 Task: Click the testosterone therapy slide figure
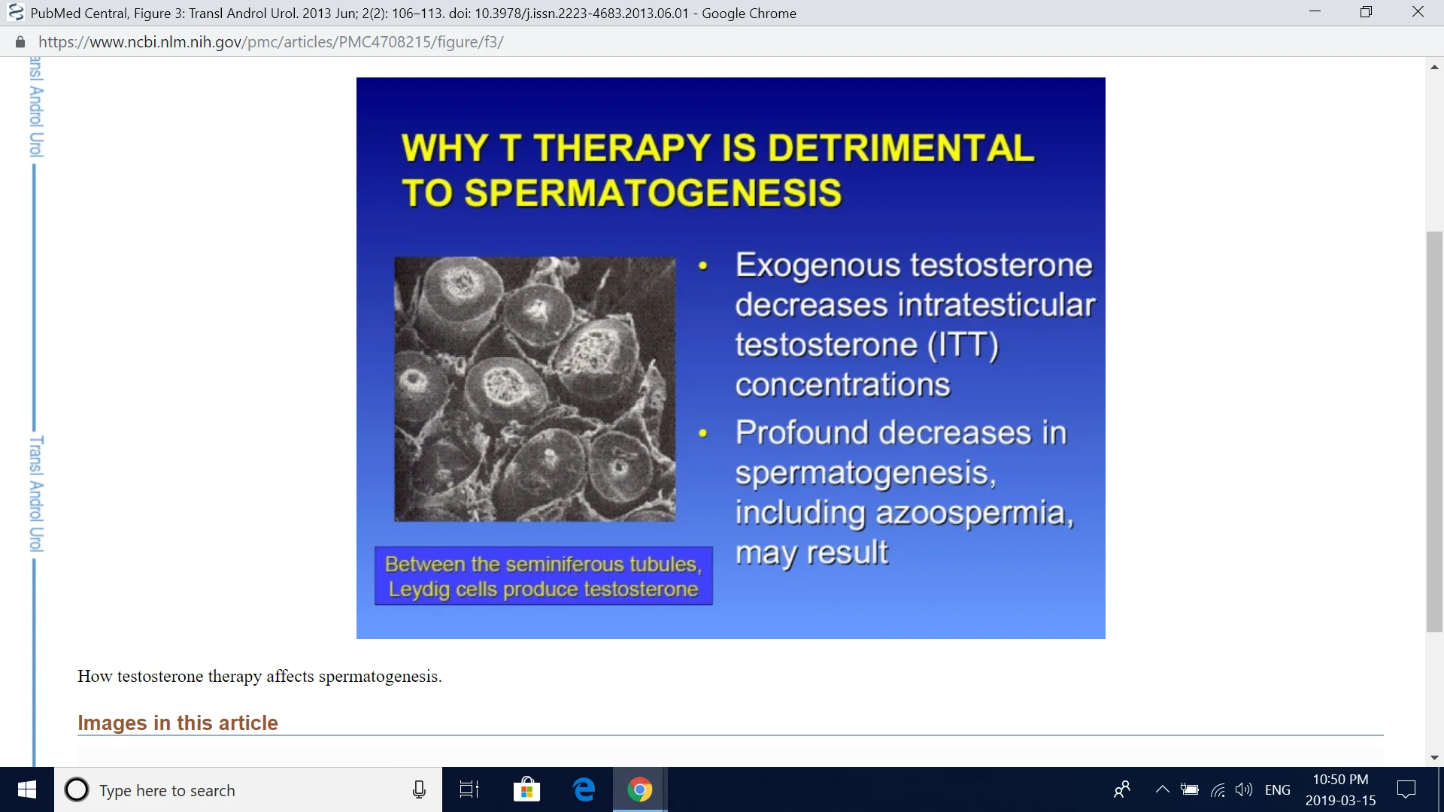pos(730,358)
